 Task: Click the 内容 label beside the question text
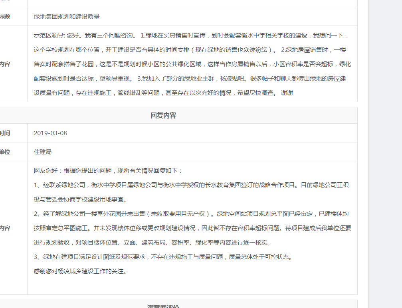click(x=5, y=64)
